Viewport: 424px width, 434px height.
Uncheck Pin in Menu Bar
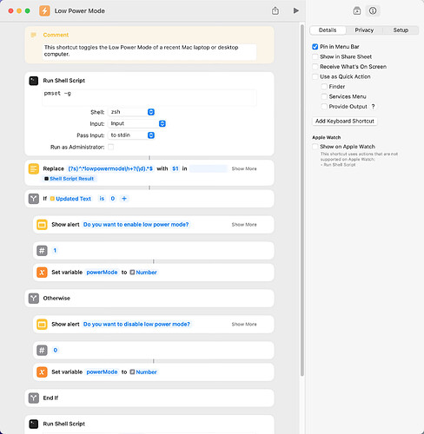pyautogui.click(x=315, y=47)
